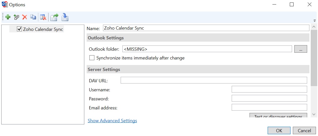
Task: Clear the cache of selected profile
Action: point(43,17)
